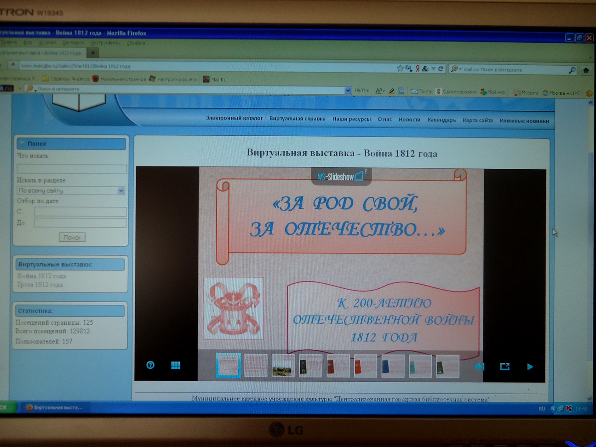Select the fifth thumbnail with red book
596x447 pixels.
[338, 366]
